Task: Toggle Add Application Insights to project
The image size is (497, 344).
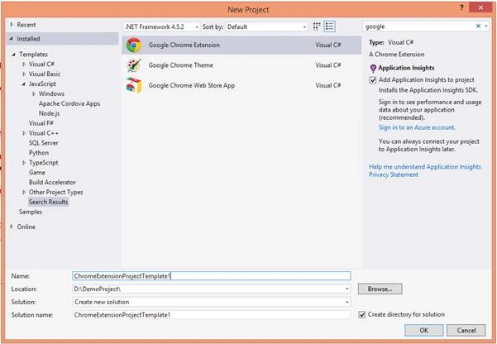Action: click(373, 80)
